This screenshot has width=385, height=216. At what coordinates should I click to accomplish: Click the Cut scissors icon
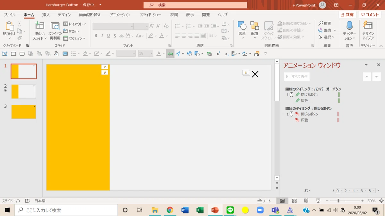pyautogui.click(x=19, y=24)
